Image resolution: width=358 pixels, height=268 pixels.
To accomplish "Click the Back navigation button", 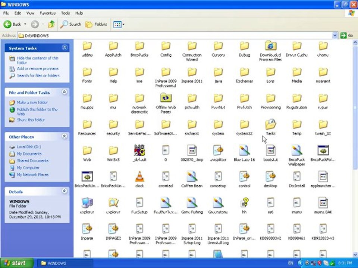I will pos(12,24).
